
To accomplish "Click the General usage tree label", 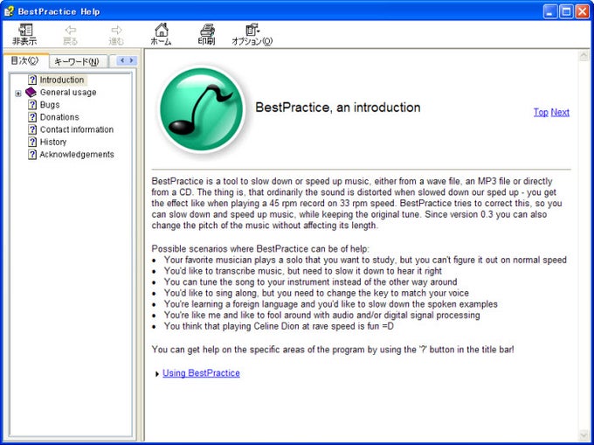I will [68, 93].
